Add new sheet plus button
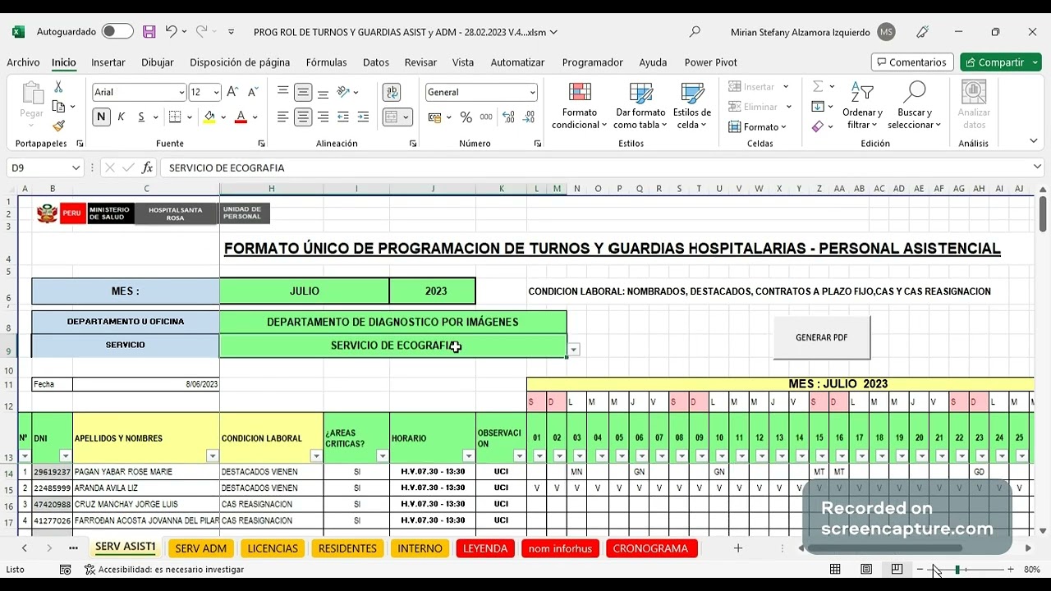This screenshot has width=1051, height=591. point(737,548)
